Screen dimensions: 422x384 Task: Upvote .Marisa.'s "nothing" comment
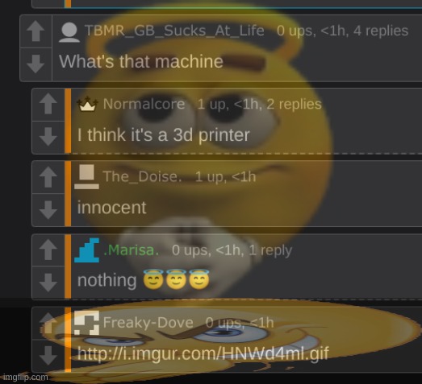pos(48,250)
